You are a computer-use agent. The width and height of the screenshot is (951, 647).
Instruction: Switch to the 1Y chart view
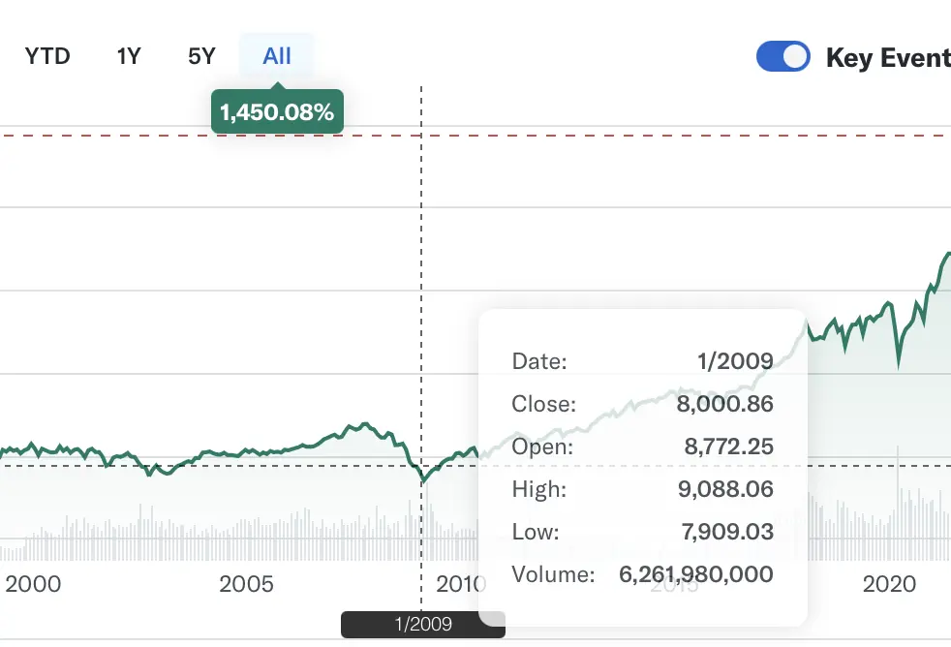tap(128, 55)
